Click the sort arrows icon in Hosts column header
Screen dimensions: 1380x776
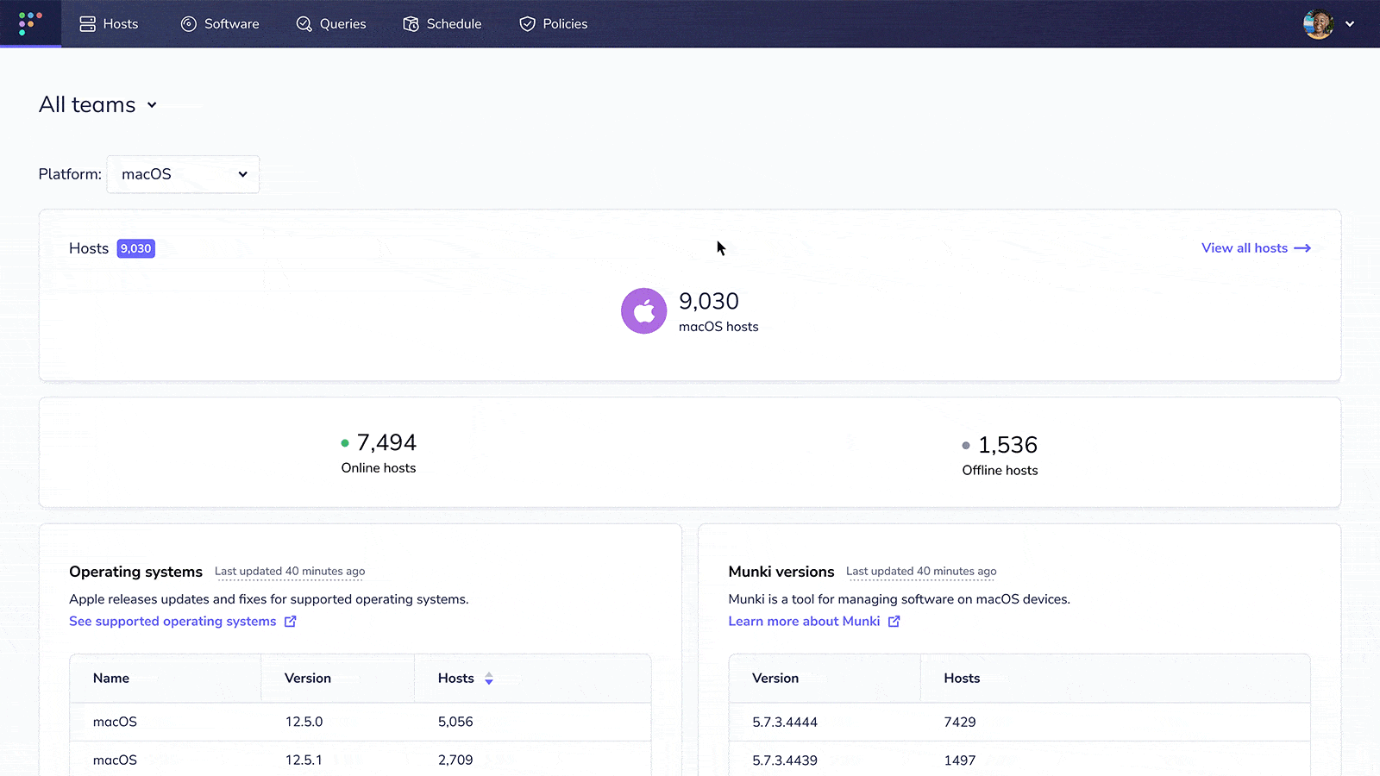[489, 679]
